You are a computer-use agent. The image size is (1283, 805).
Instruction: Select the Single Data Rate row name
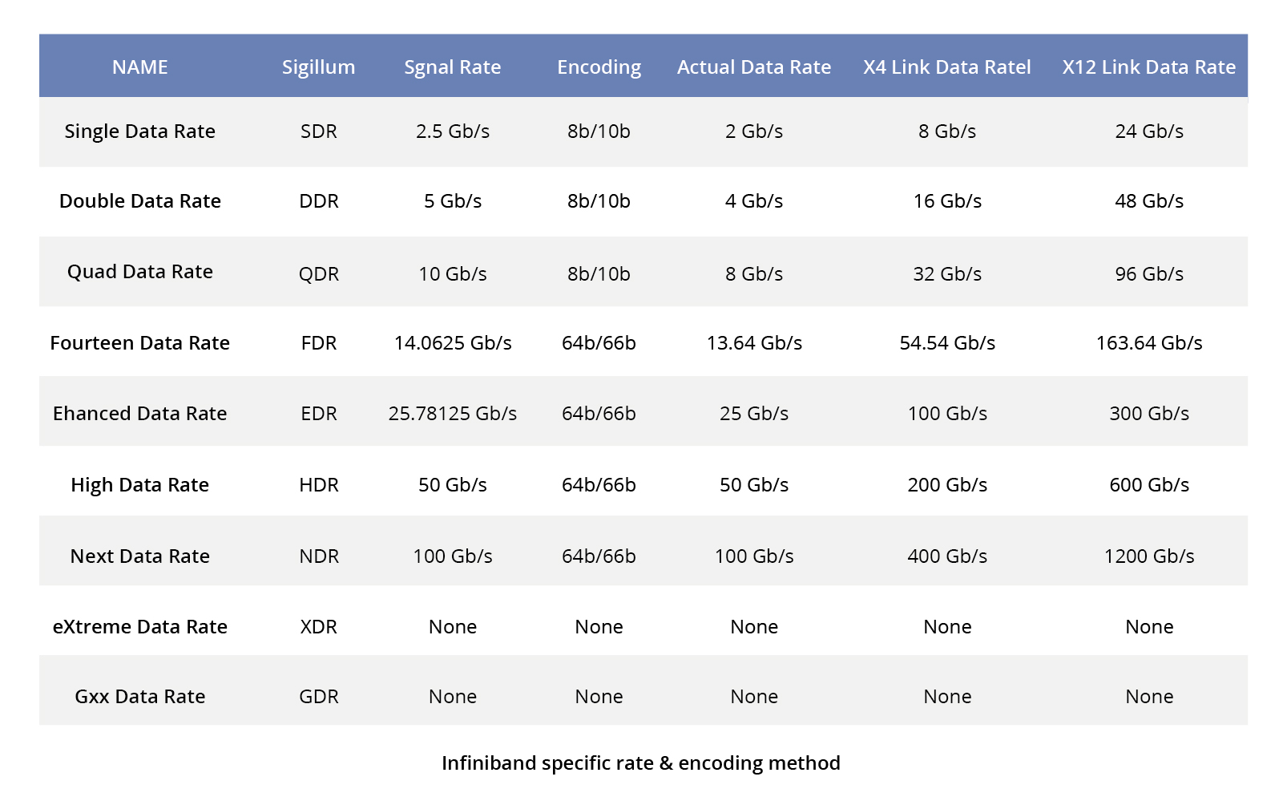(139, 131)
